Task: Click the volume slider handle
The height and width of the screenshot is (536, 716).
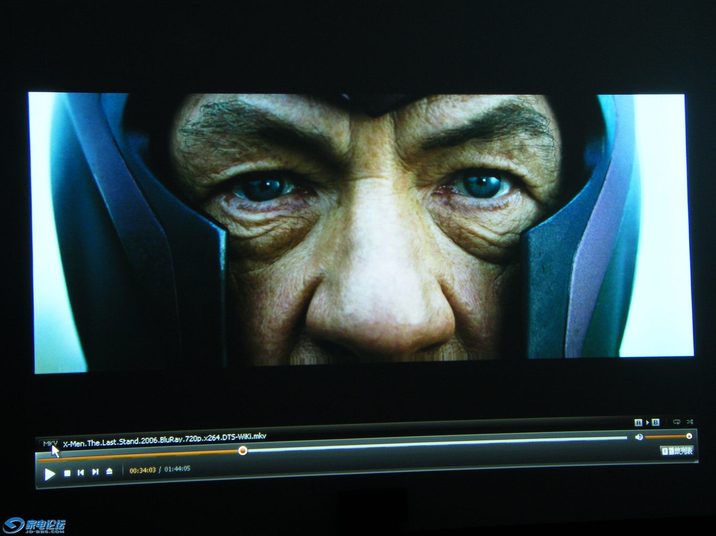Action: coord(689,436)
